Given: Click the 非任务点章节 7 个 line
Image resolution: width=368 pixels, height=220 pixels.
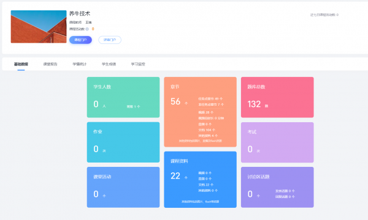Looking at the screenshot, I should [211, 105].
